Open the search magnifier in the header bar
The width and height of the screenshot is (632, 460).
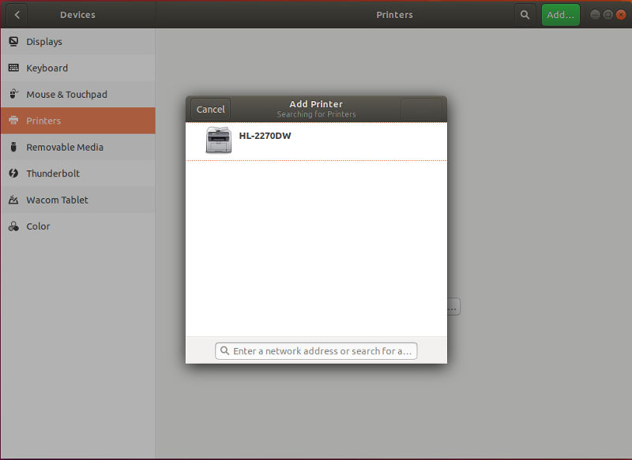(x=525, y=14)
